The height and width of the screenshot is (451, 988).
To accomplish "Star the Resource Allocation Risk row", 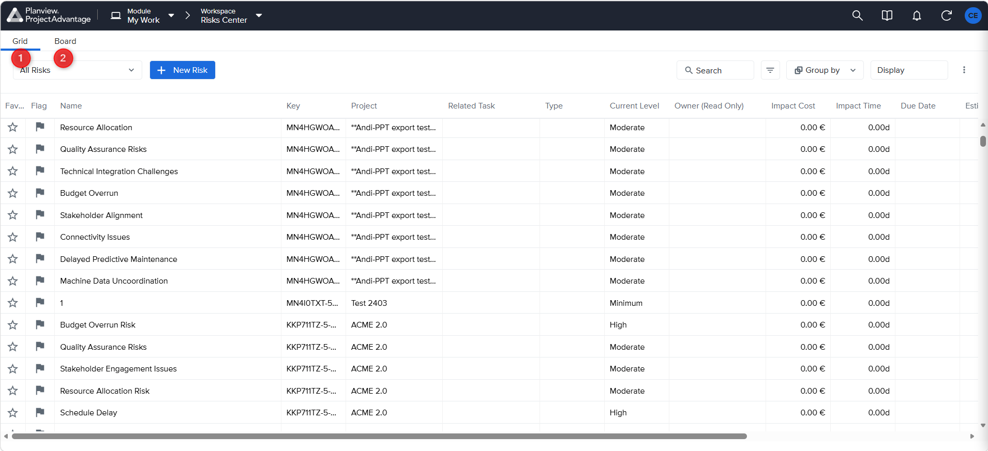I will (13, 391).
